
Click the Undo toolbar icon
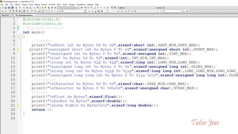(16, 7)
